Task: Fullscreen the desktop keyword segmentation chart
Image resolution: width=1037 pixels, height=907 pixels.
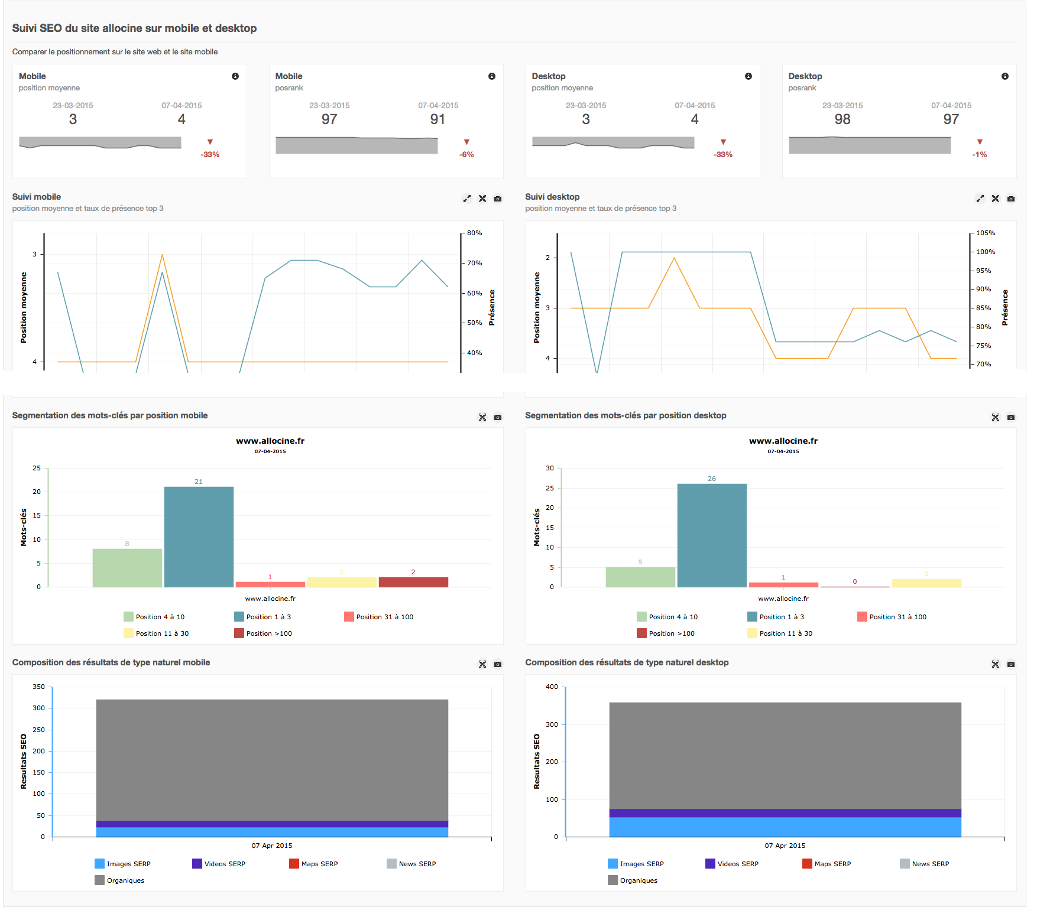Action: tap(996, 417)
